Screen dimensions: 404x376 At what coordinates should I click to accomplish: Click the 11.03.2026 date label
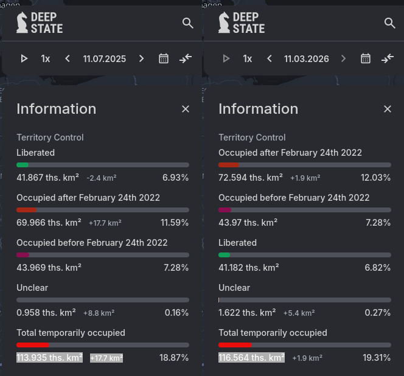[x=307, y=59]
